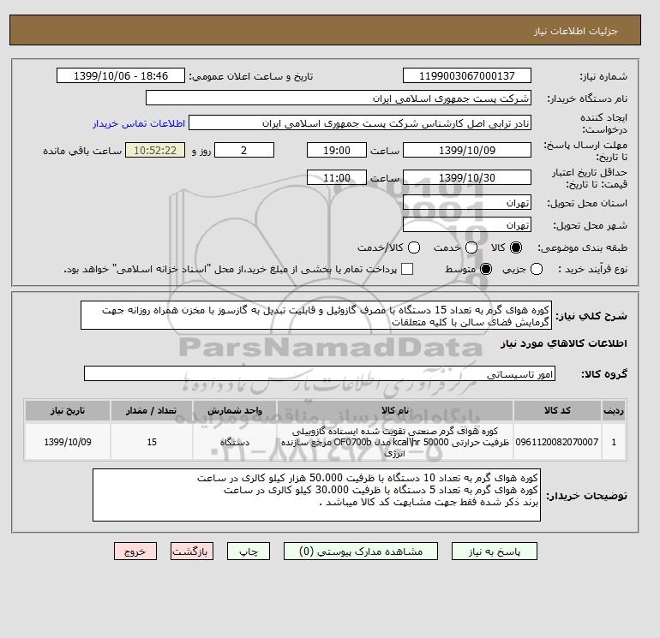Click the واحد شمارش column header
The width and height of the screenshot is (660, 638).
pos(235,410)
